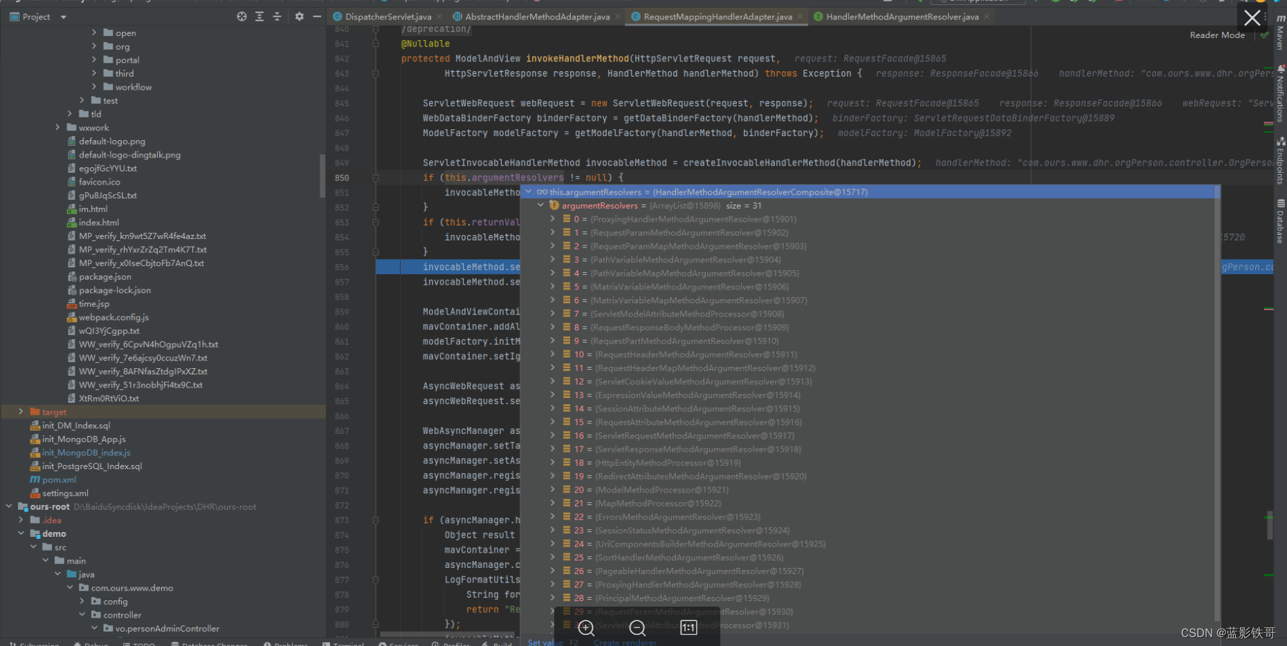The width and height of the screenshot is (1287, 646).
Task: Open the Maven tool window
Action: [1281, 32]
